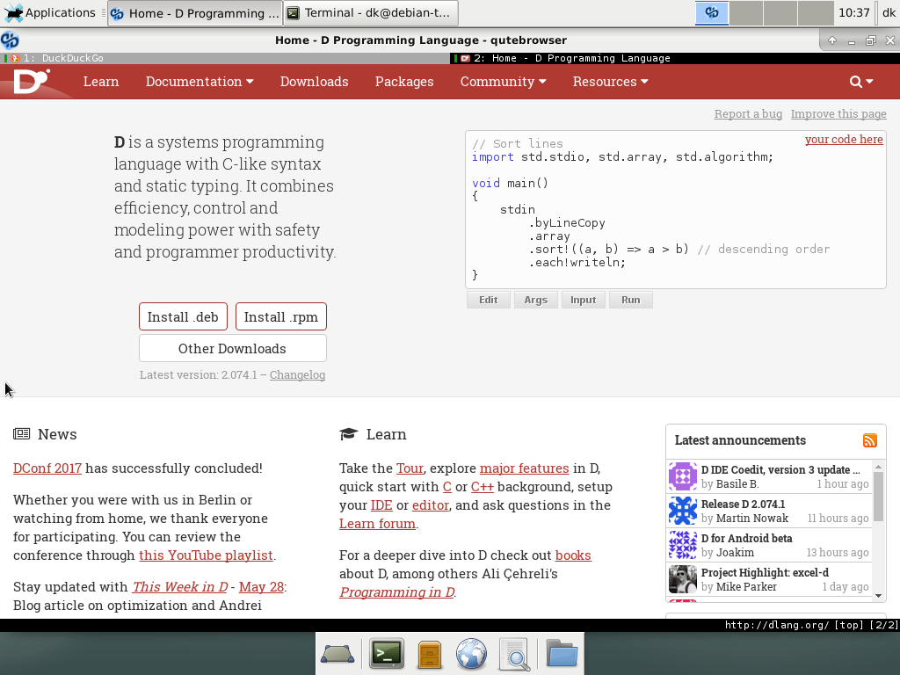Open the search magnifier icon
The width and height of the screenshot is (900, 675).
pyautogui.click(x=855, y=82)
